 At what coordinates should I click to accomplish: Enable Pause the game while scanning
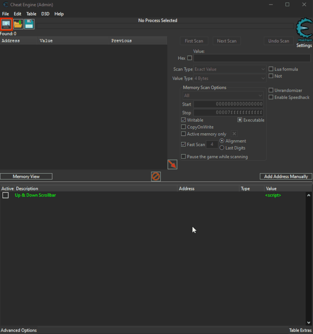[183, 157]
